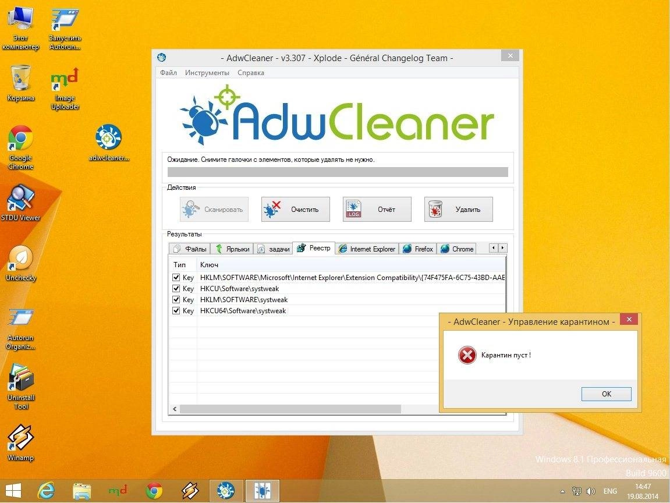Open Этот компьютер desktop icon

coord(20,28)
